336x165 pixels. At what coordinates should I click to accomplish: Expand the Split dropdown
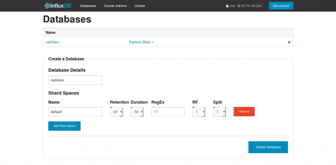[220, 112]
